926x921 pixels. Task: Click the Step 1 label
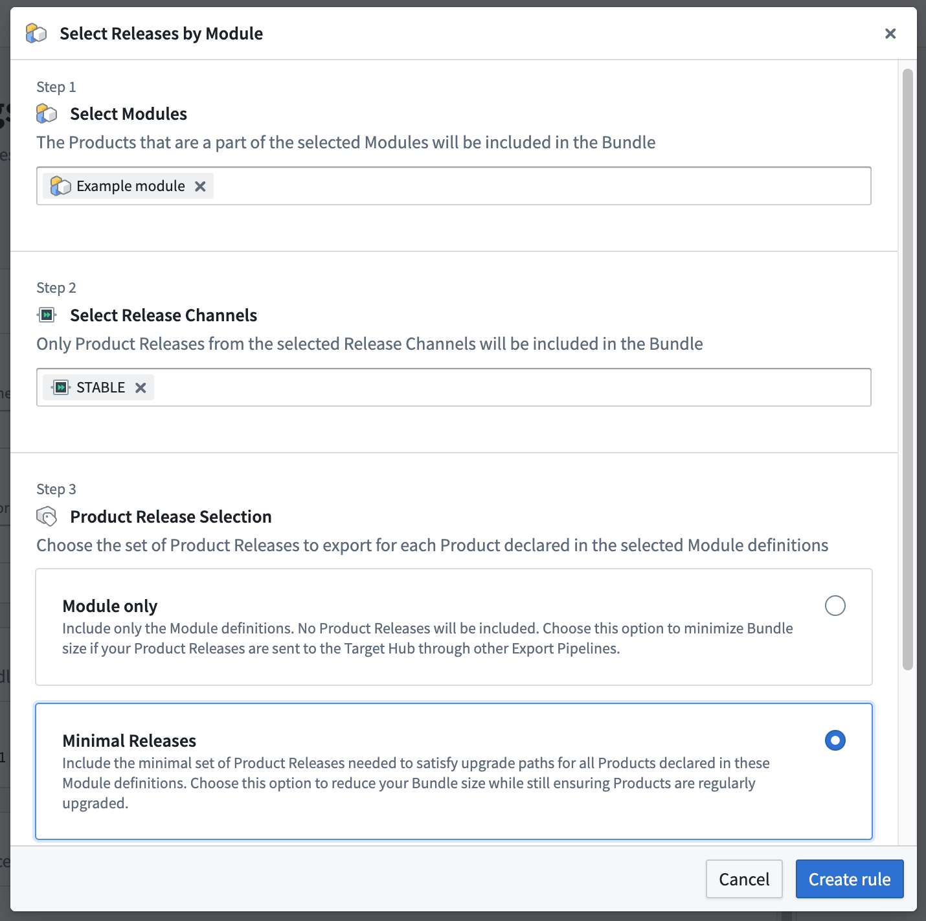click(x=56, y=87)
